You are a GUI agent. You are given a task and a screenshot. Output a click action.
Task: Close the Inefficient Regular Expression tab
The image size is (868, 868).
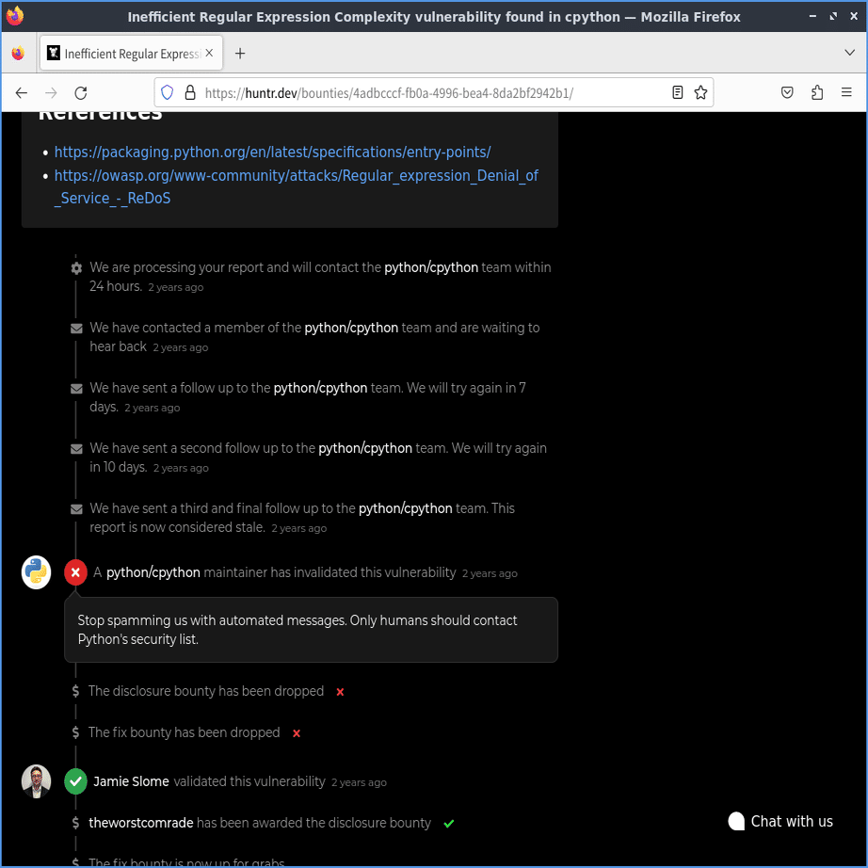[209, 53]
